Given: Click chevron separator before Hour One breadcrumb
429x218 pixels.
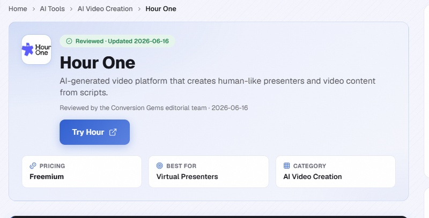Looking at the screenshot, I should coord(139,9).
